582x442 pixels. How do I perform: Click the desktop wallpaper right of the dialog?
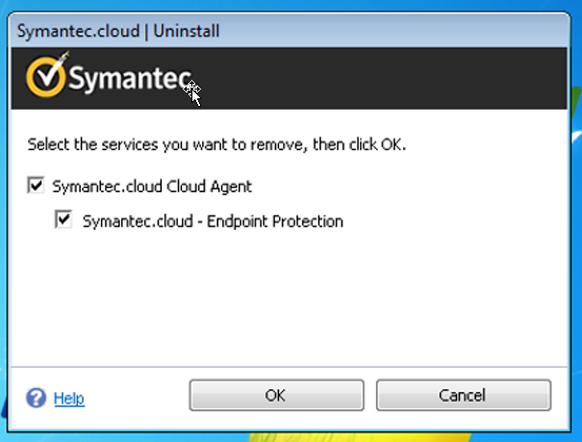[577, 222]
